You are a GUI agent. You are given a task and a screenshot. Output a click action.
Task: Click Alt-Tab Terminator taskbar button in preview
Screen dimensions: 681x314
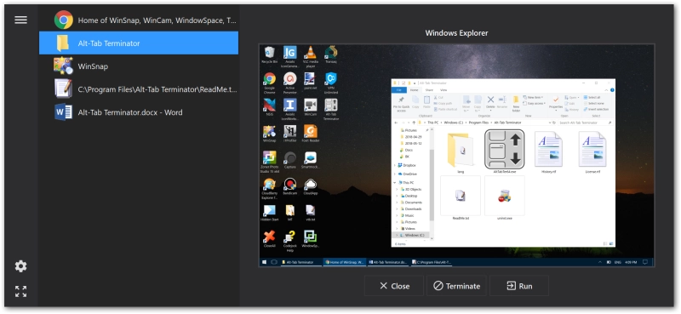coord(300,262)
